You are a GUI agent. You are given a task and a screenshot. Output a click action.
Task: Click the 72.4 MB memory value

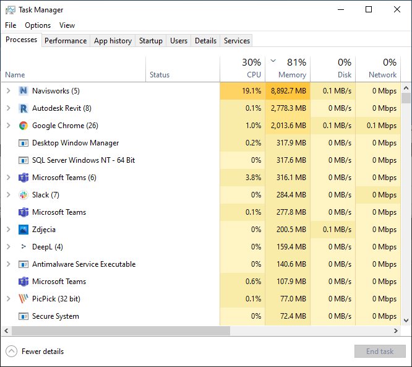tap(293, 316)
